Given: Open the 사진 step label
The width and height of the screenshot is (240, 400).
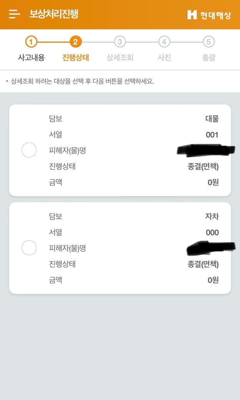Looking at the screenshot, I should [x=164, y=58].
